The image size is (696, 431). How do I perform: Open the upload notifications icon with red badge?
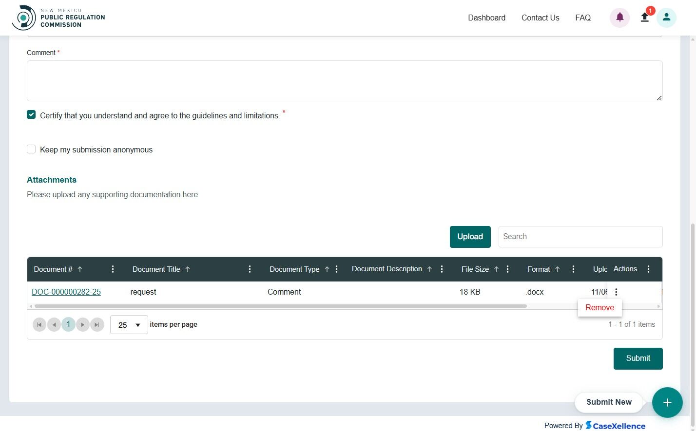644,17
